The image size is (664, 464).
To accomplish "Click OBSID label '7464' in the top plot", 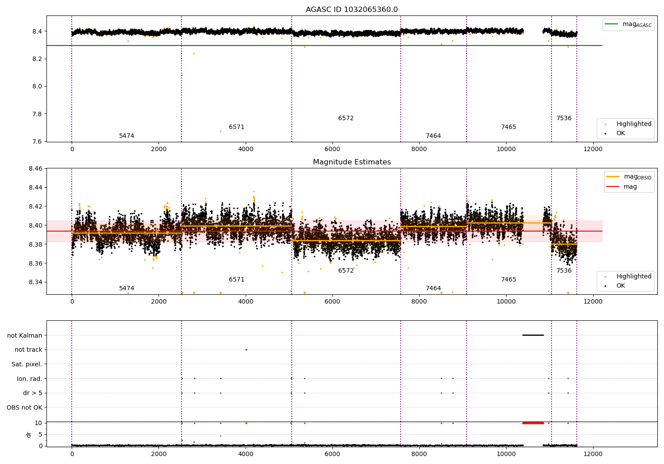I will pyautogui.click(x=433, y=136).
